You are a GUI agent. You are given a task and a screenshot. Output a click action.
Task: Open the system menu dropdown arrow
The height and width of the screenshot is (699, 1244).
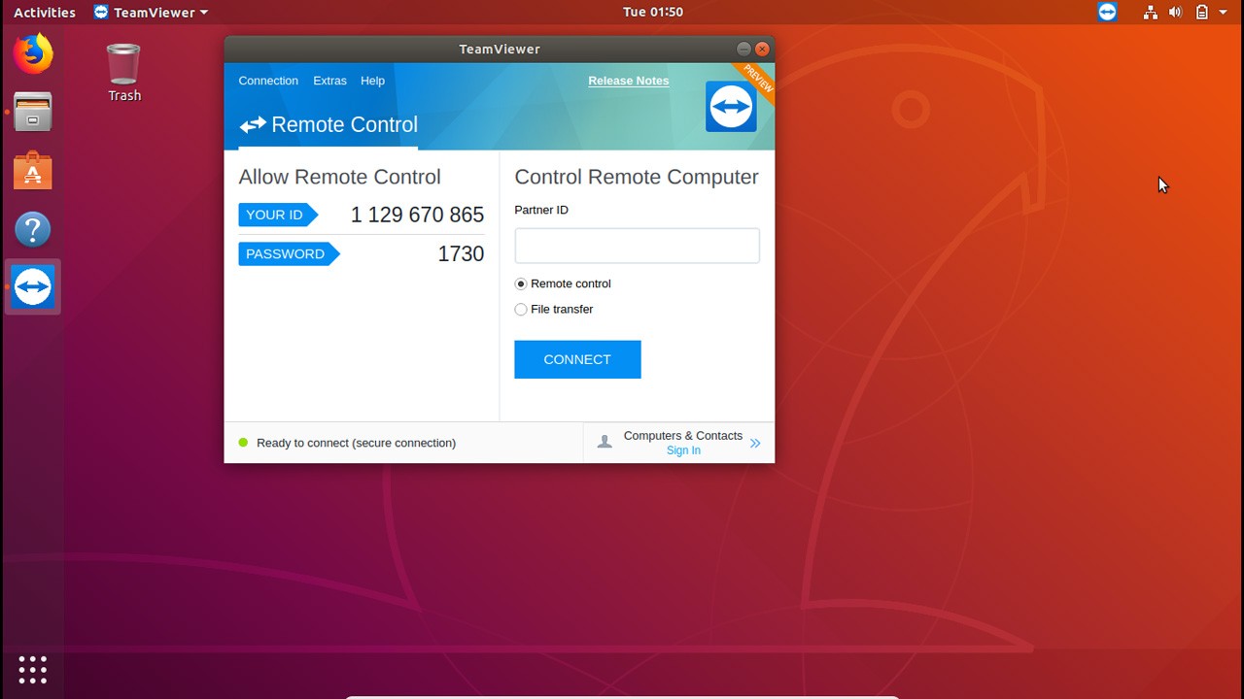[x=1224, y=13]
